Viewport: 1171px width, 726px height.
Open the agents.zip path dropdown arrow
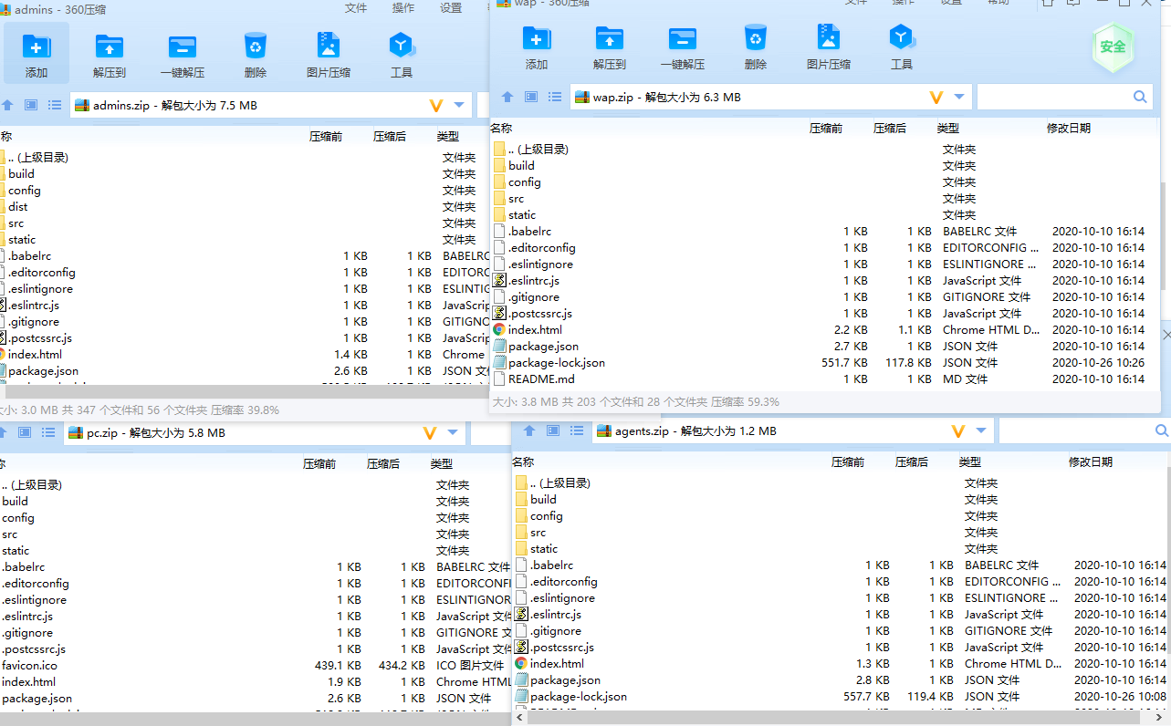point(981,430)
